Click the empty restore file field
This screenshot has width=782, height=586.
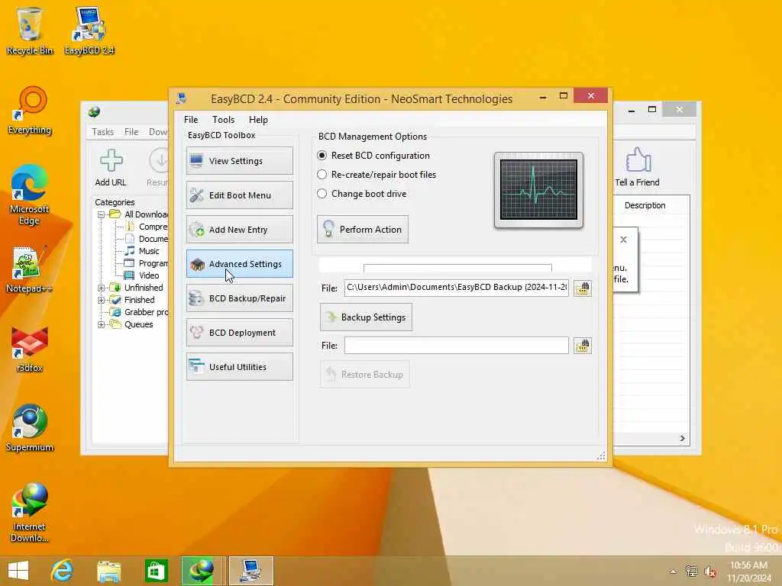coord(457,346)
